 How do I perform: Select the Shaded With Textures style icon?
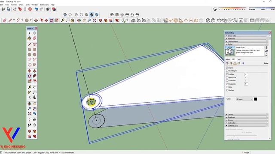[92, 15]
